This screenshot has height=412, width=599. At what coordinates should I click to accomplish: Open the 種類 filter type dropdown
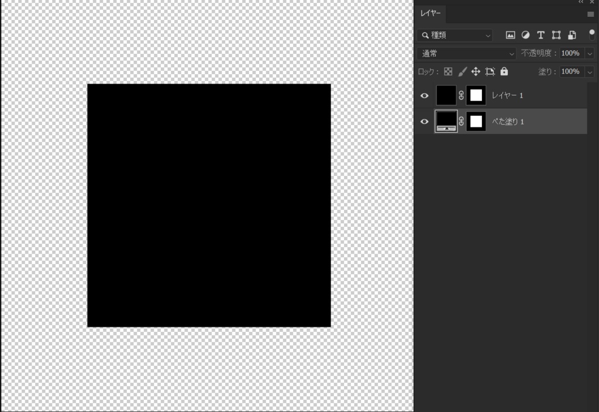[455, 35]
